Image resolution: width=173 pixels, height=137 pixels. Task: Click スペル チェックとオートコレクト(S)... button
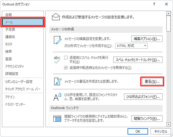tap(138, 60)
